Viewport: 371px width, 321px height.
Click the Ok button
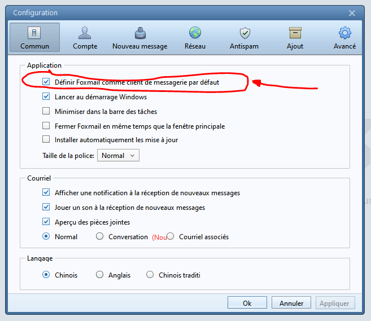(247, 303)
